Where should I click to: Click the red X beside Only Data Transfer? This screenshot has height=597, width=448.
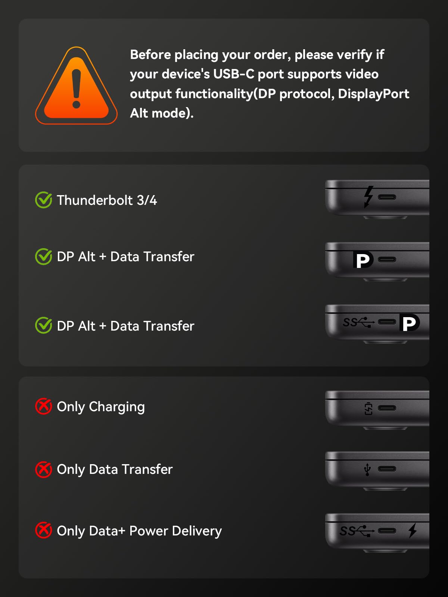[44, 469]
